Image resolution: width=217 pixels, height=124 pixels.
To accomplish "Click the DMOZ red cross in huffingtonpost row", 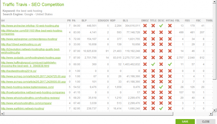I will point(145,64).
